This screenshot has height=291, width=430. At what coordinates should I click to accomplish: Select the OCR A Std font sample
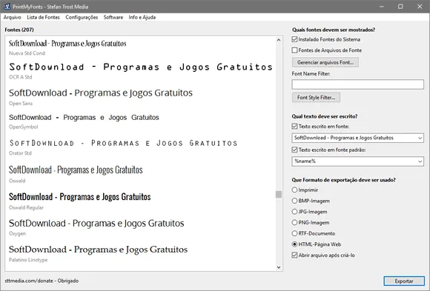tap(141, 67)
